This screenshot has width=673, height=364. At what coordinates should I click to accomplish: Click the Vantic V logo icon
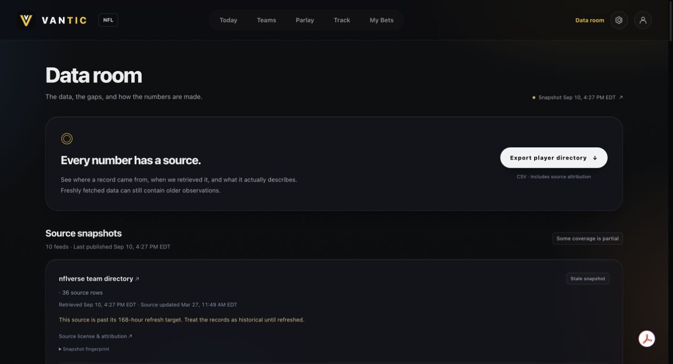(26, 20)
